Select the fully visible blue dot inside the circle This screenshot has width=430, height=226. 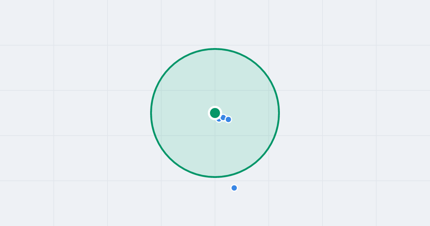(228, 119)
